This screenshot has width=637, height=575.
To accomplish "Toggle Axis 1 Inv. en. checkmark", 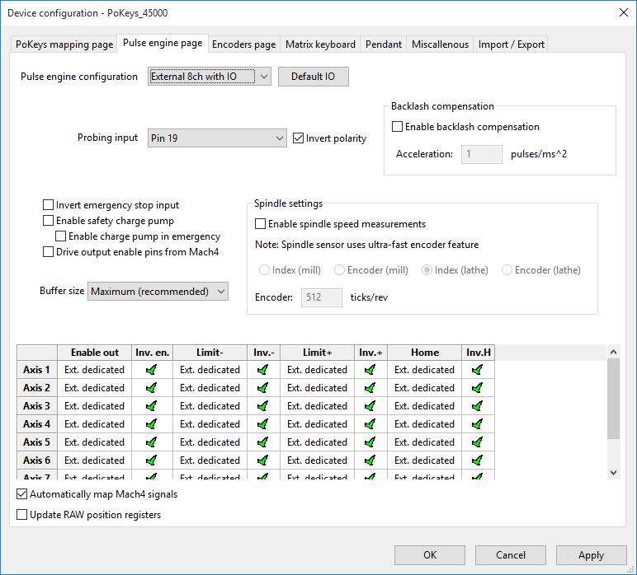I will coord(152,370).
